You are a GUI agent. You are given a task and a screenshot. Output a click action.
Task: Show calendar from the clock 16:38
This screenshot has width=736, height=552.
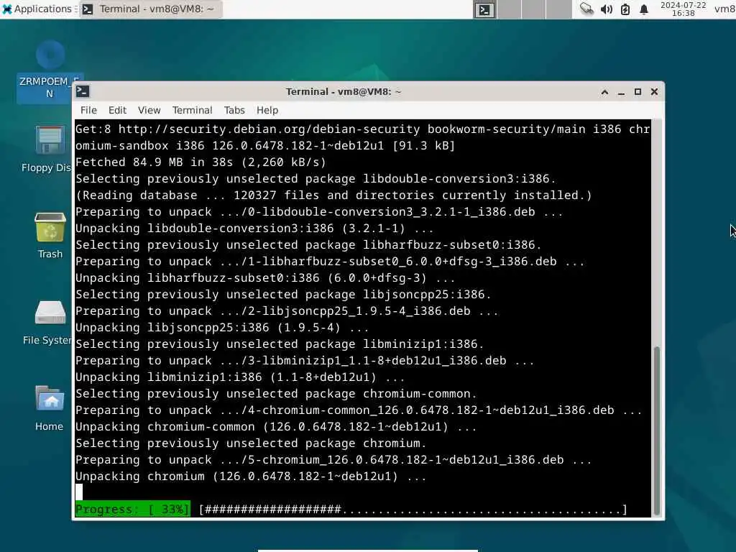tap(683, 9)
